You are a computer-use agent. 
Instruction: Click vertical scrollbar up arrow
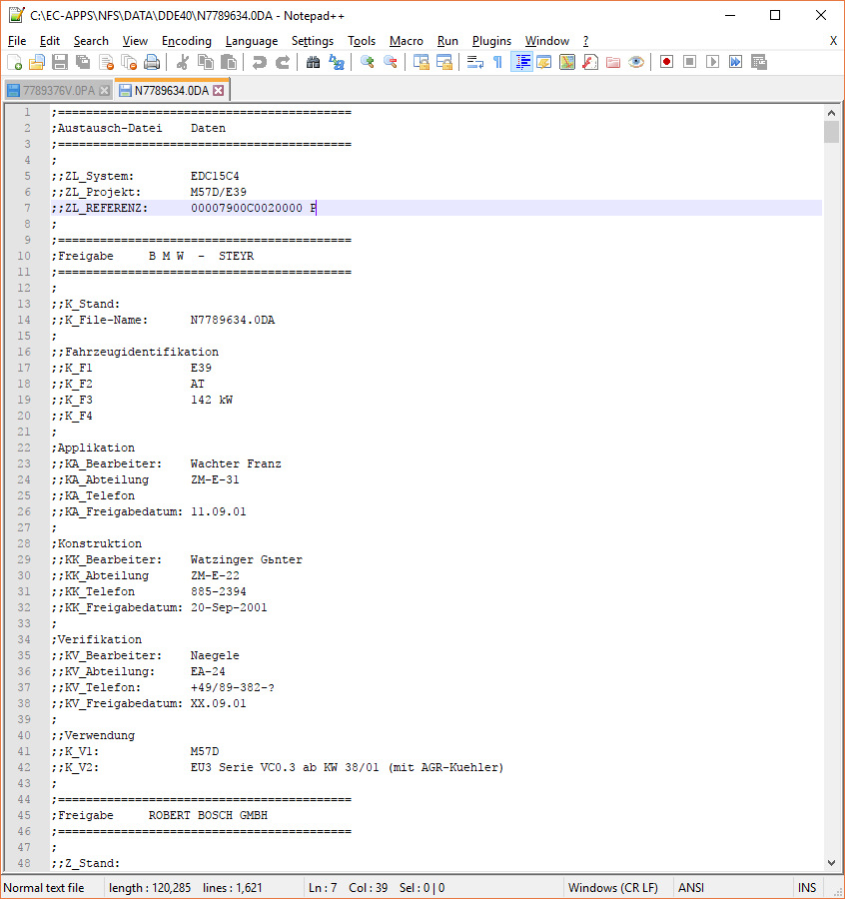tap(831, 112)
